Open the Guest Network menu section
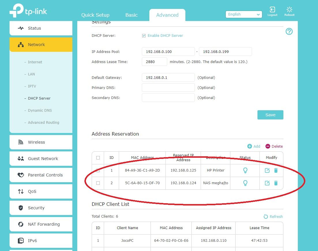 (x=41, y=159)
